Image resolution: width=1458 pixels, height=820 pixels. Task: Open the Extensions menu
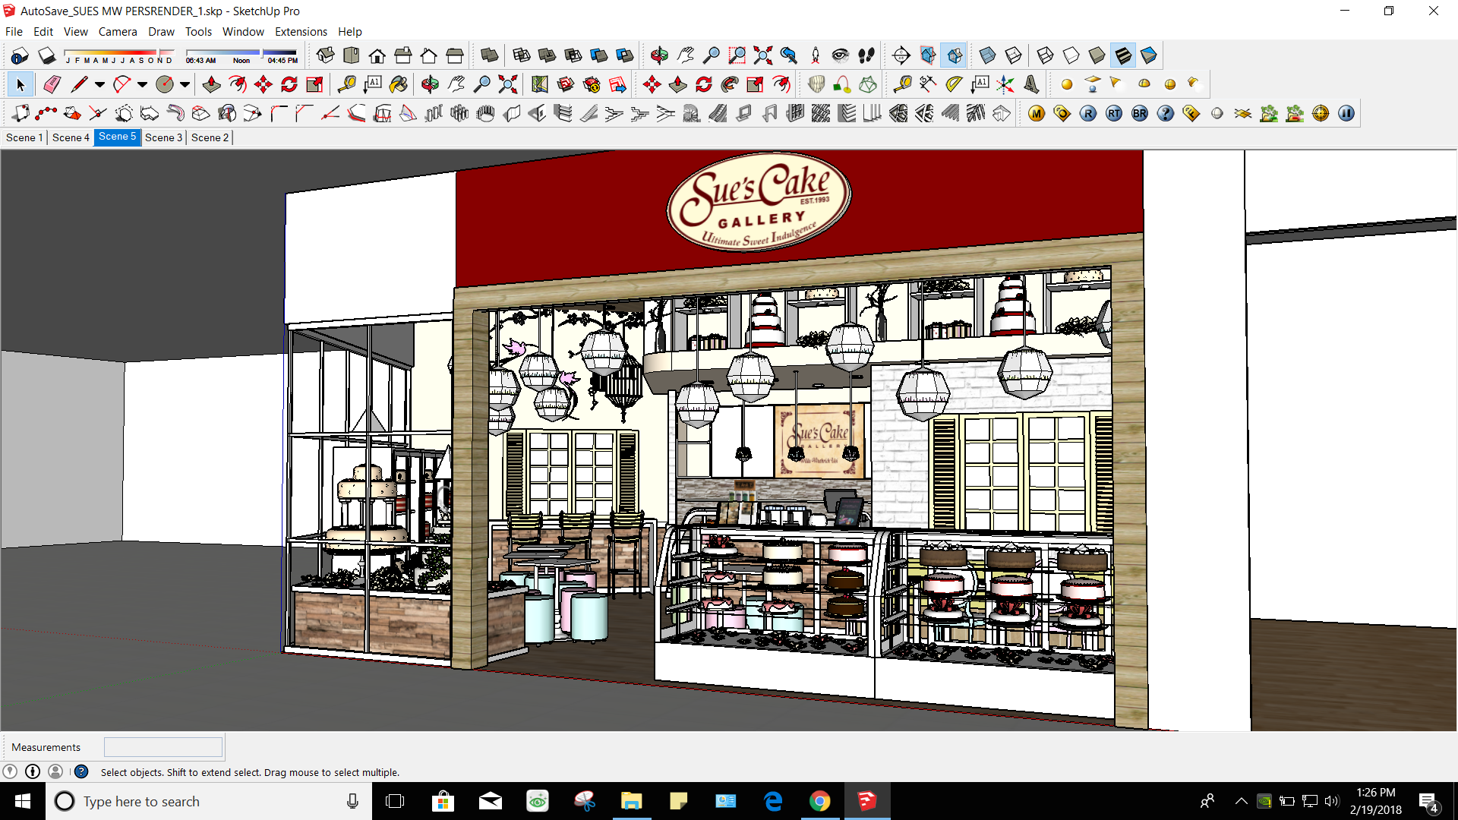(301, 31)
